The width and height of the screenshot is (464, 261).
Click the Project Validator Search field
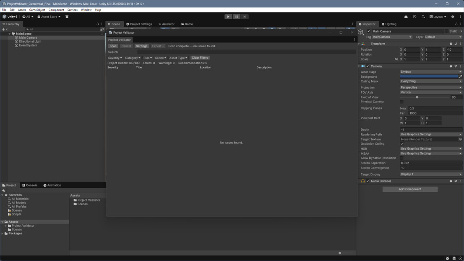point(246,52)
